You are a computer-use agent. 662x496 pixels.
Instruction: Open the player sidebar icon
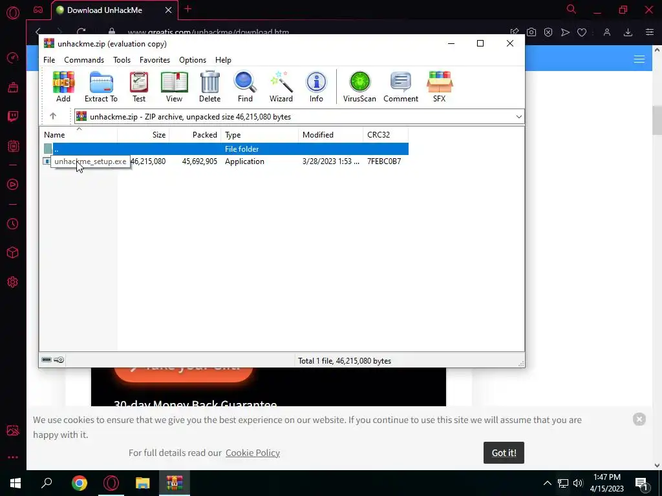13,184
